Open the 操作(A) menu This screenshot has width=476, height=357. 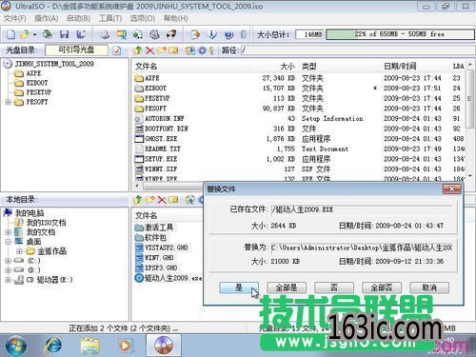pos(47,18)
